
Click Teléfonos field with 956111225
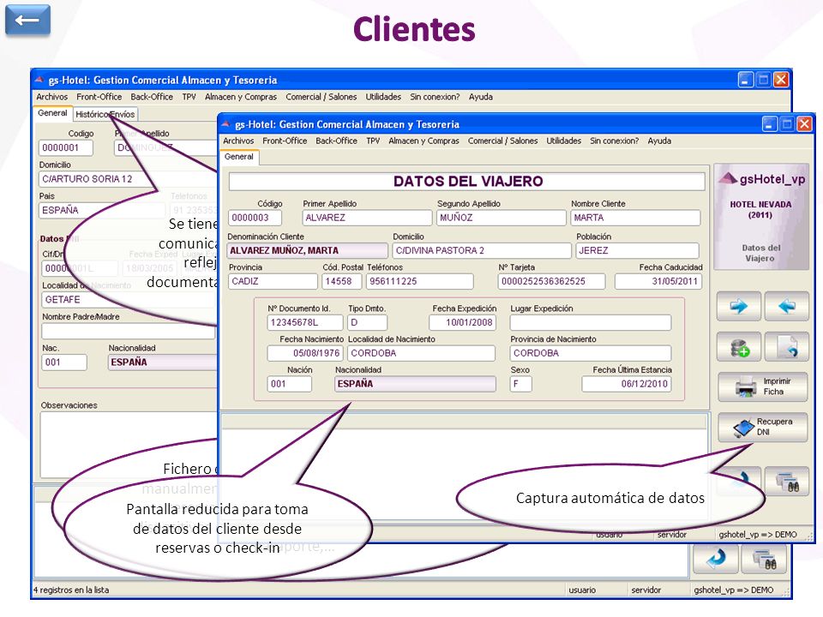coord(420,281)
